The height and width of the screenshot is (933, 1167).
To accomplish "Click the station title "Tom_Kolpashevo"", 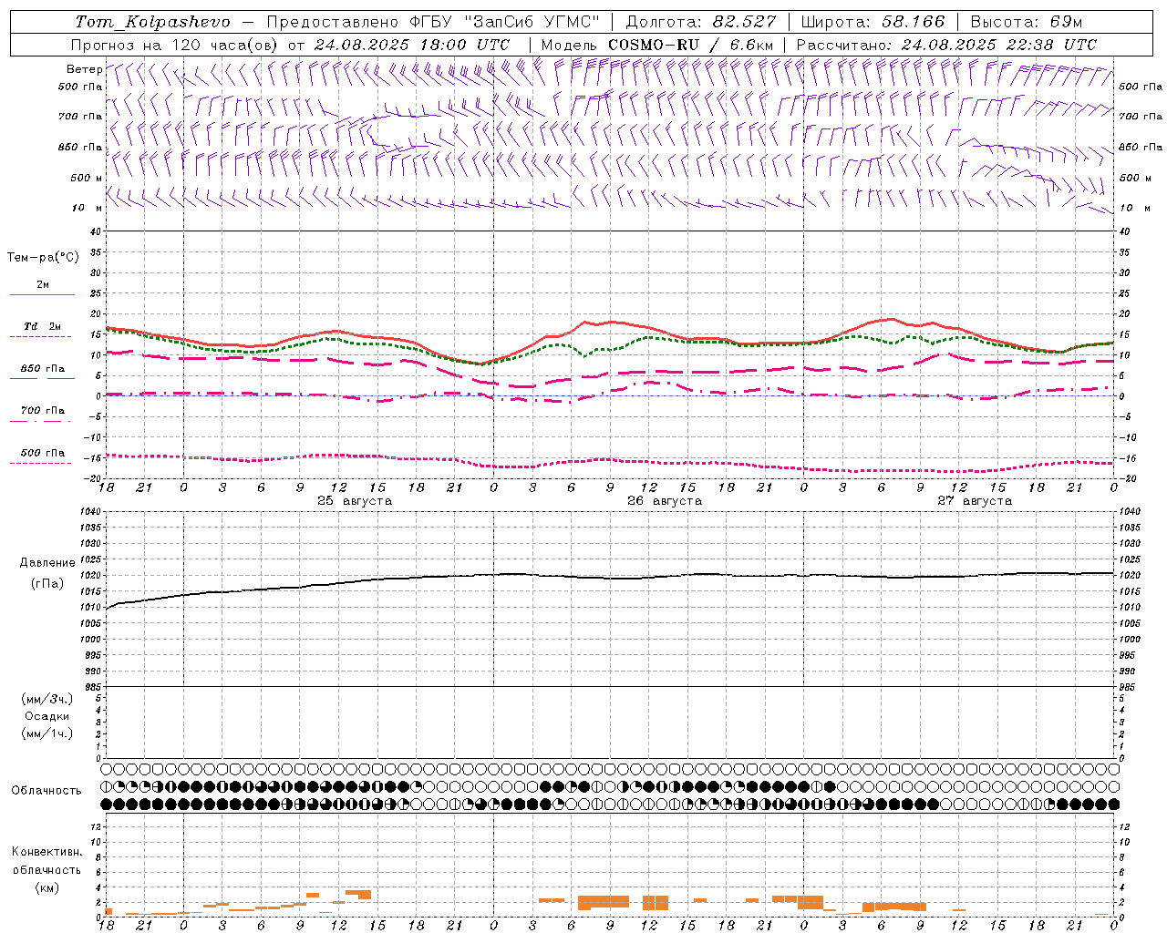I will coord(152,22).
